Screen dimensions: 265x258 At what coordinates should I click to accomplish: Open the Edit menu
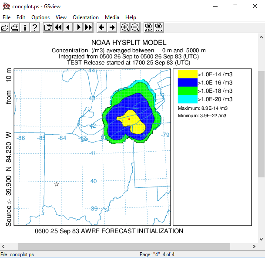[x=21, y=17]
